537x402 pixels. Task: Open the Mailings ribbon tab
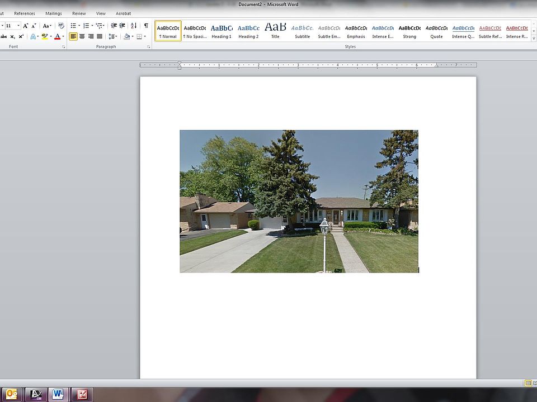[54, 13]
